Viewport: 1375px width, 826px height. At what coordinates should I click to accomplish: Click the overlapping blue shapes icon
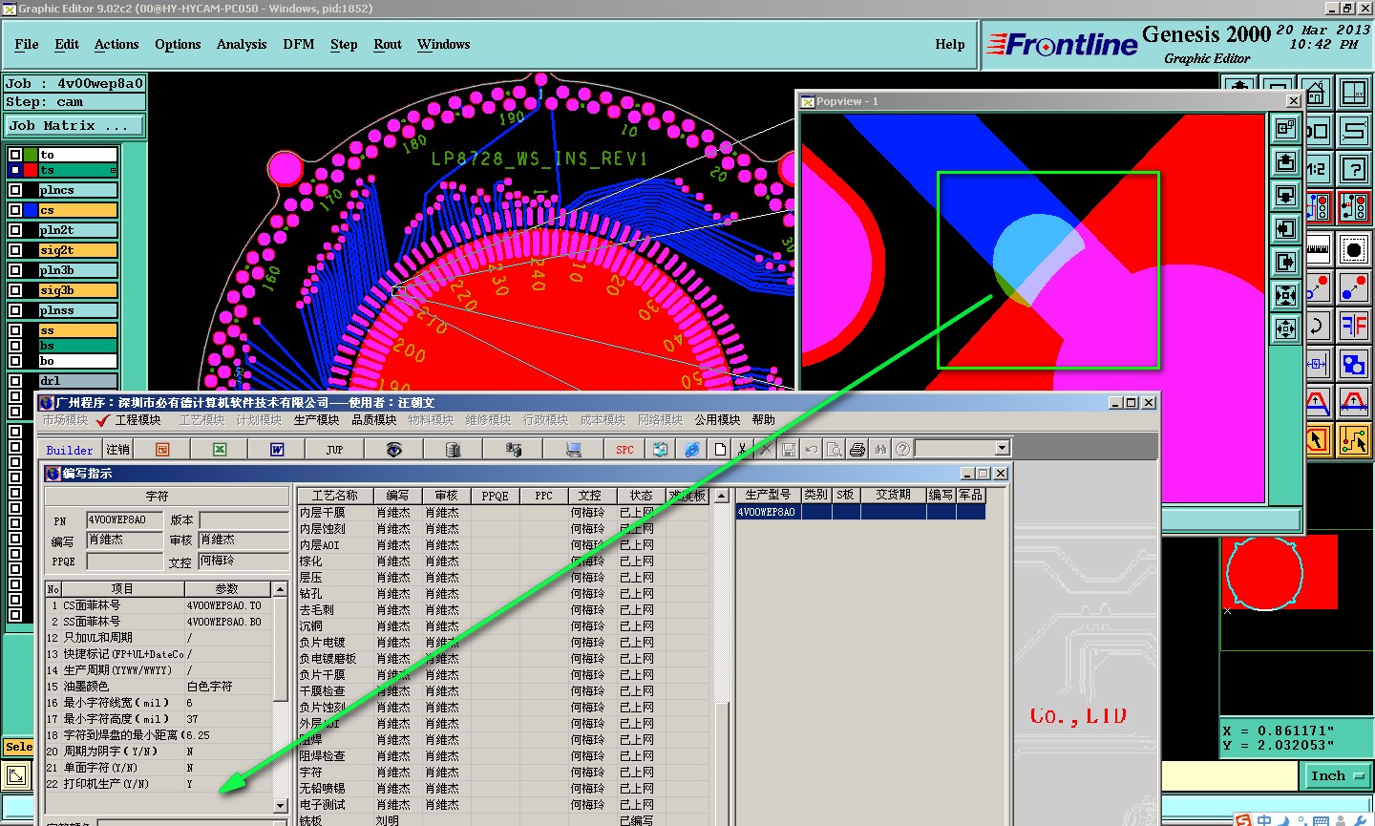coord(1354,364)
